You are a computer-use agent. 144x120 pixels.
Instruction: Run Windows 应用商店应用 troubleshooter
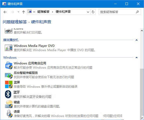(30, 63)
